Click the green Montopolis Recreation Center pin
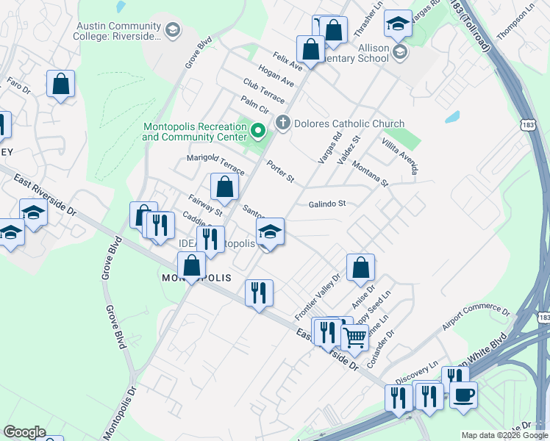This screenshot has height=441, width=550. 258,132
